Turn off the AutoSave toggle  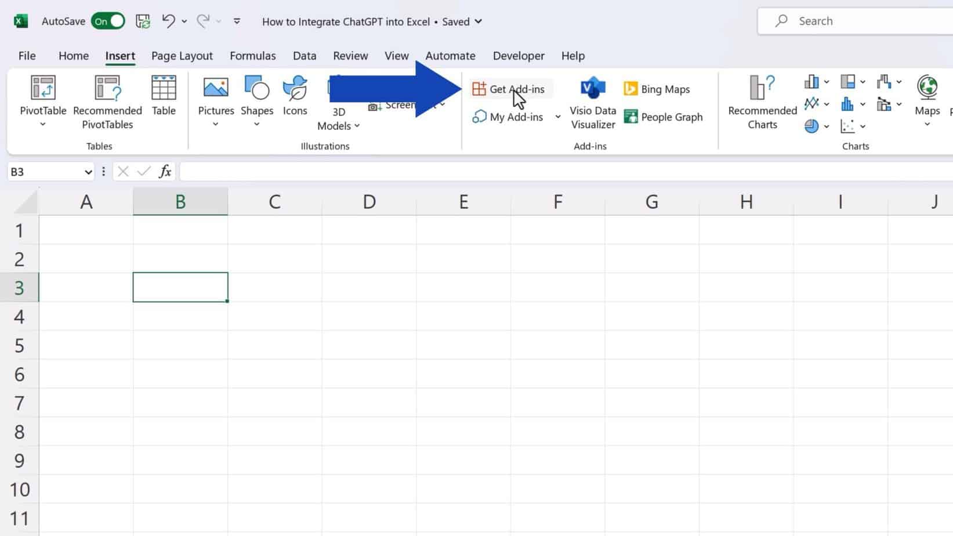pos(108,20)
